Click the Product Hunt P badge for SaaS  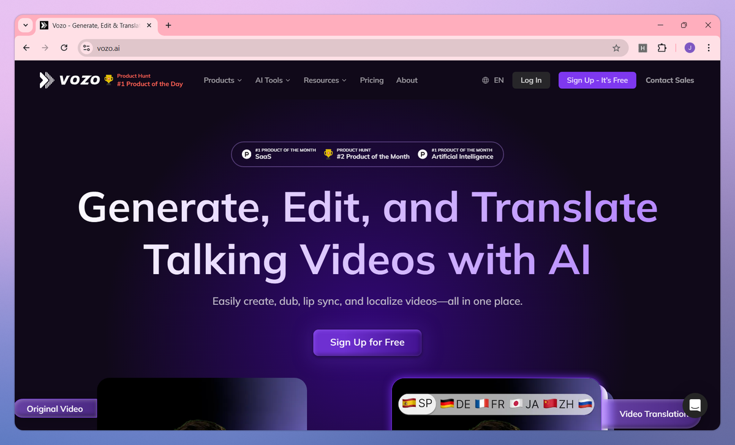pos(246,154)
